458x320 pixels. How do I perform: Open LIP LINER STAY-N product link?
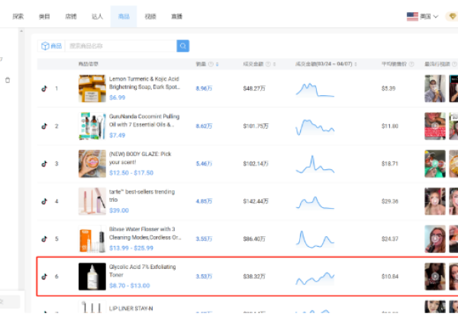131,309
